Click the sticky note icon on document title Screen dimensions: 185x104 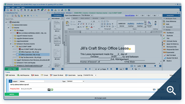pyautogui.click(x=130, y=49)
